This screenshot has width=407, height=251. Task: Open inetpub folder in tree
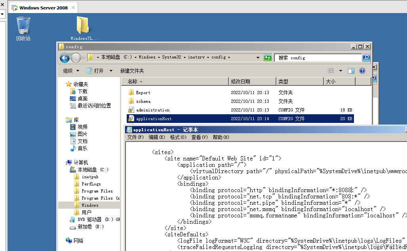90,177
